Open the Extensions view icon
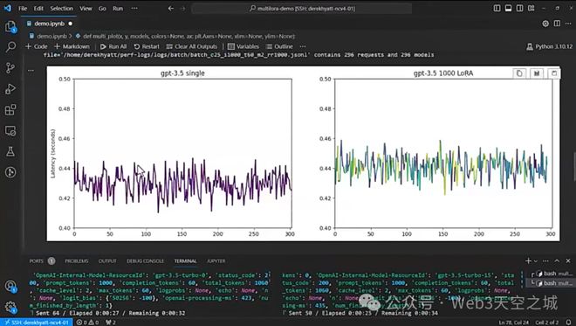The width and height of the screenshot is (576, 326). pos(10,109)
